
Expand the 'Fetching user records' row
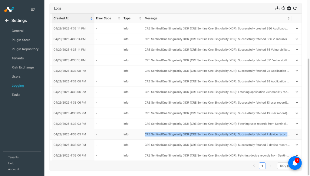pyautogui.click(x=297, y=124)
